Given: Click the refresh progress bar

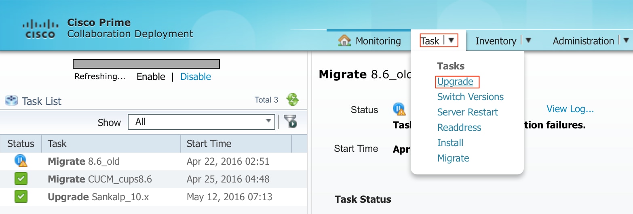Looking at the screenshot, I should point(146,64).
